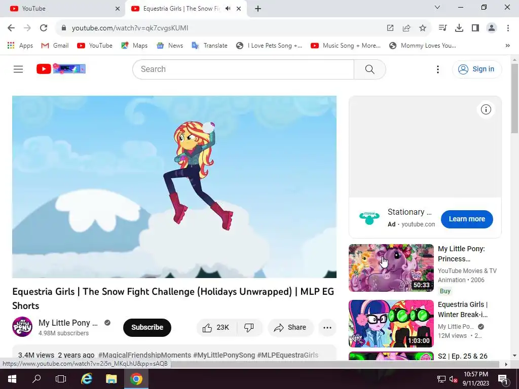Open My Little Pony Princess movie thumbnail
Screen dimensions: 519x389
(x=391, y=268)
